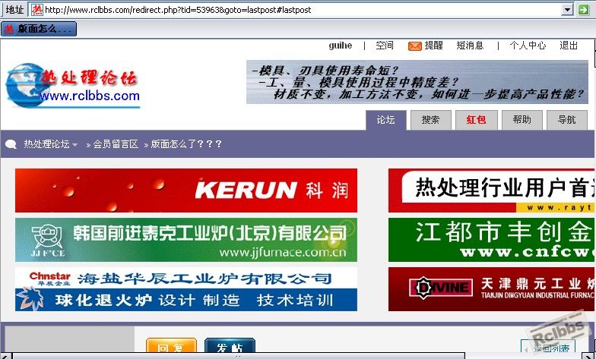596x359 pixels.
Task: Open the 江都市丰创 green banner ad
Action: click(x=491, y=240)
